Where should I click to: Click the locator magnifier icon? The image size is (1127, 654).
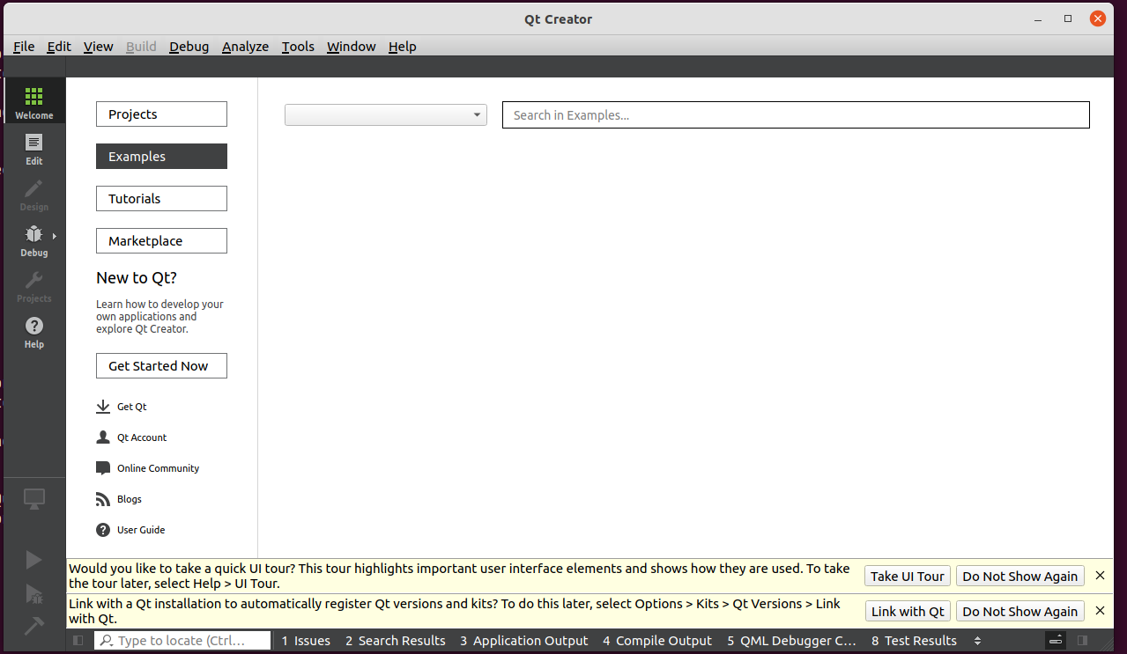click(107, 641)
